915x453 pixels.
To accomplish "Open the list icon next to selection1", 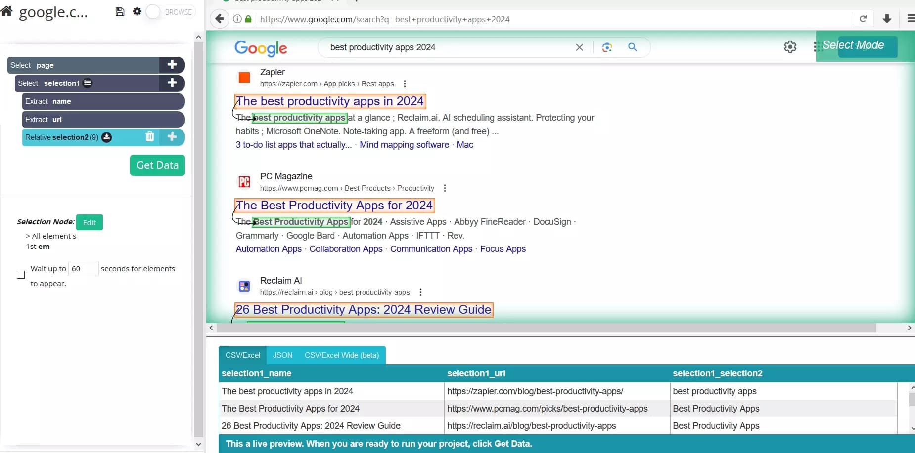I will pos(87,83).
